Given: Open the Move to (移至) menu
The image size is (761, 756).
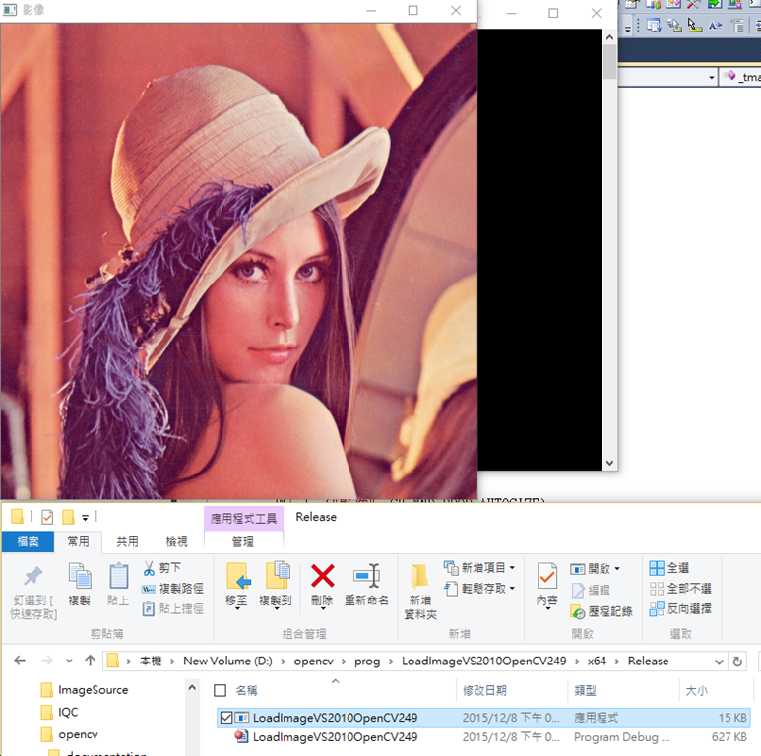Looking at the screenshot, I should 237,586.
